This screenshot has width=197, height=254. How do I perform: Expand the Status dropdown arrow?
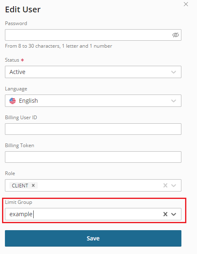[x=174, y=72]
